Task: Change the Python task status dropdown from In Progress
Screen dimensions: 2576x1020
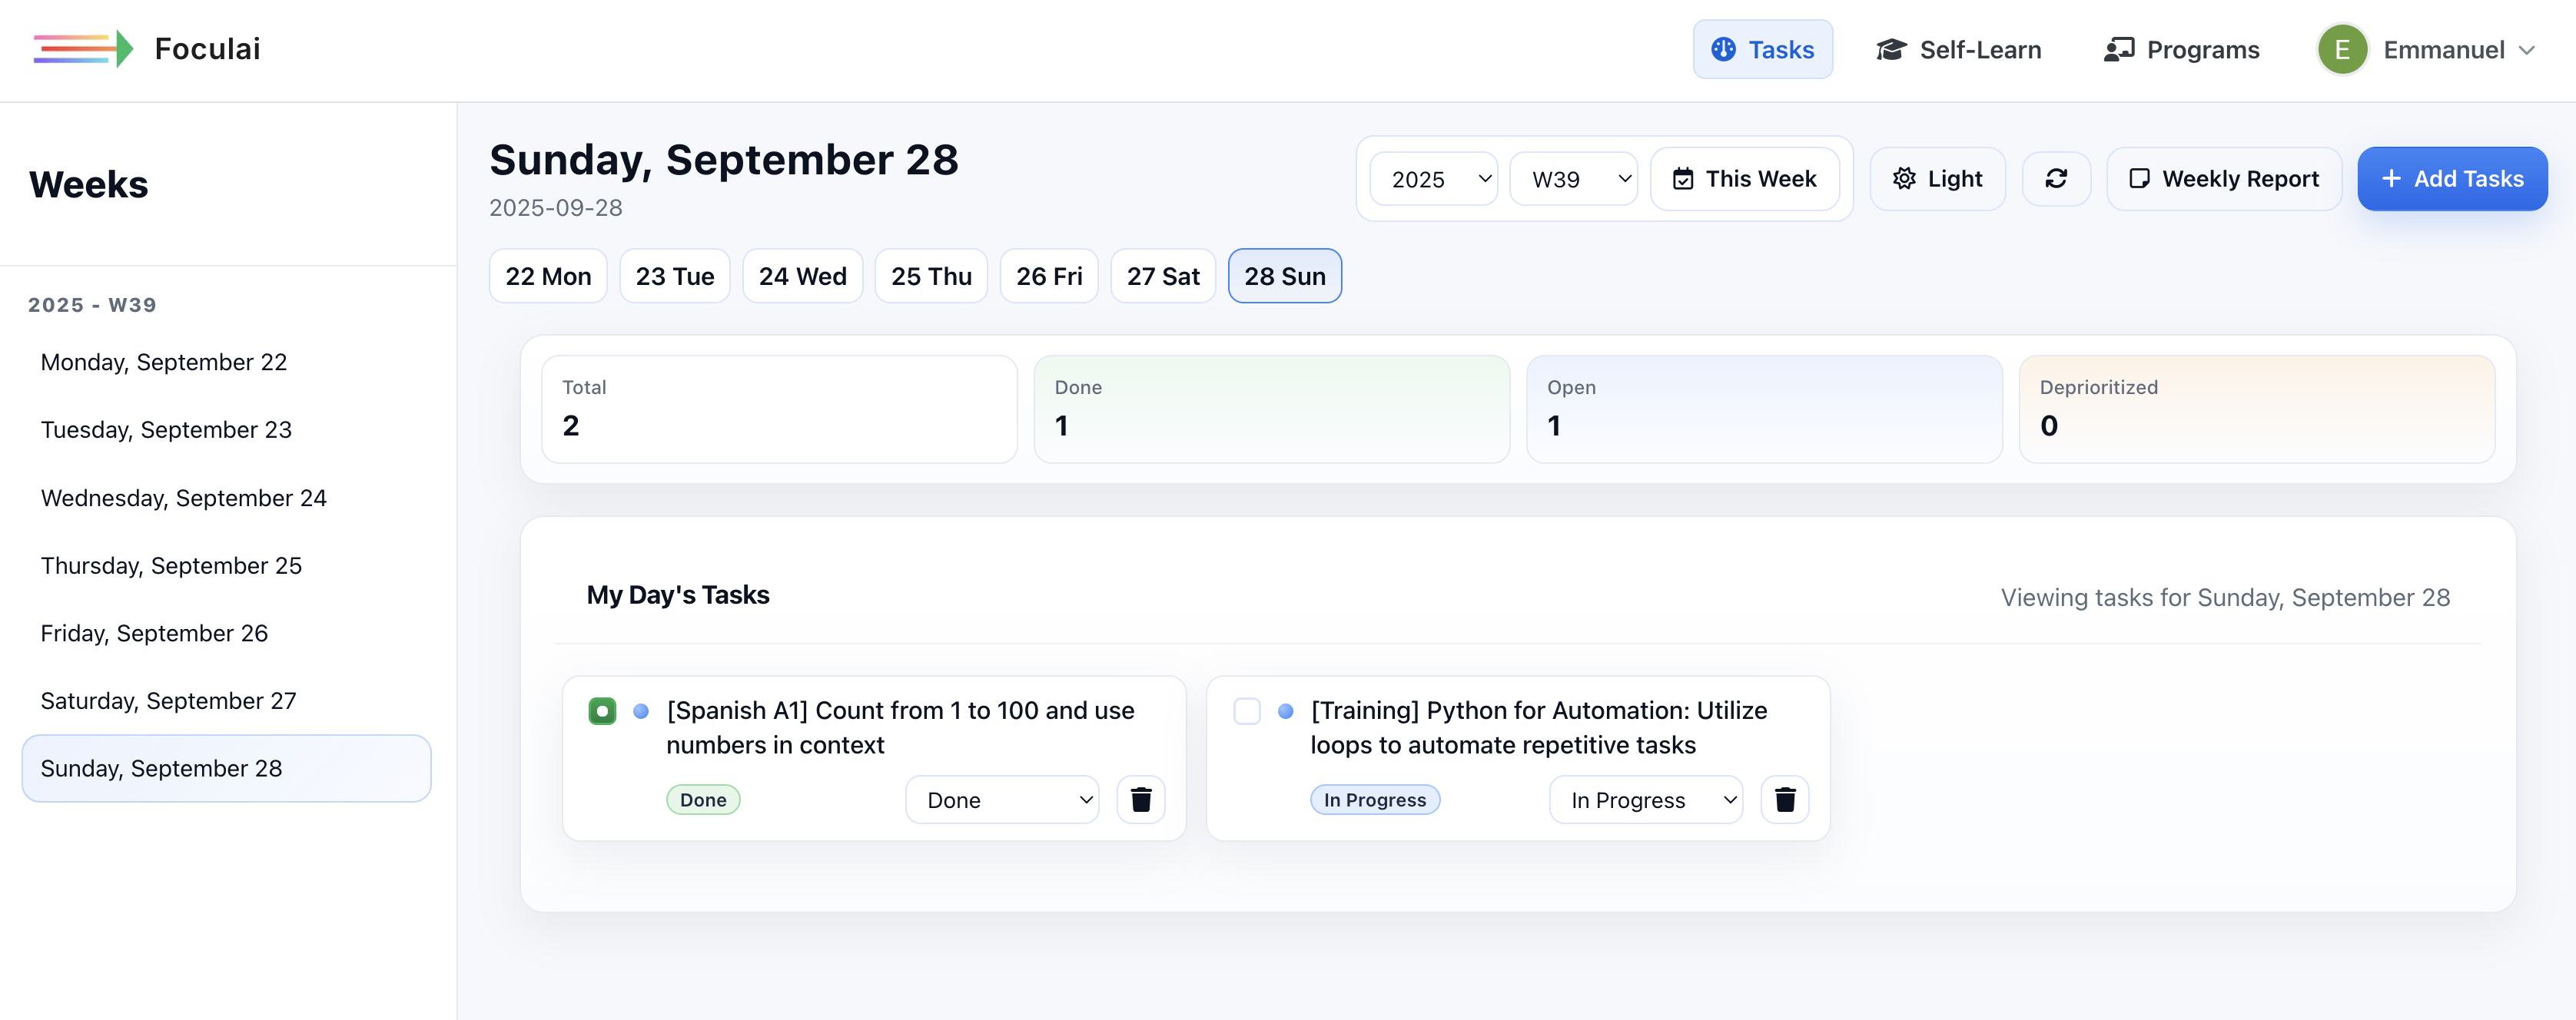Action: click(x=1645, y=800)
